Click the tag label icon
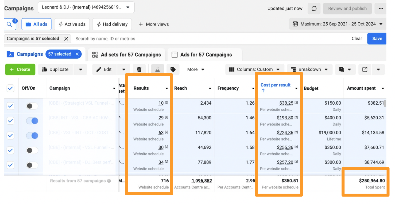Viewport: 395px width, 204px height. 173,70
